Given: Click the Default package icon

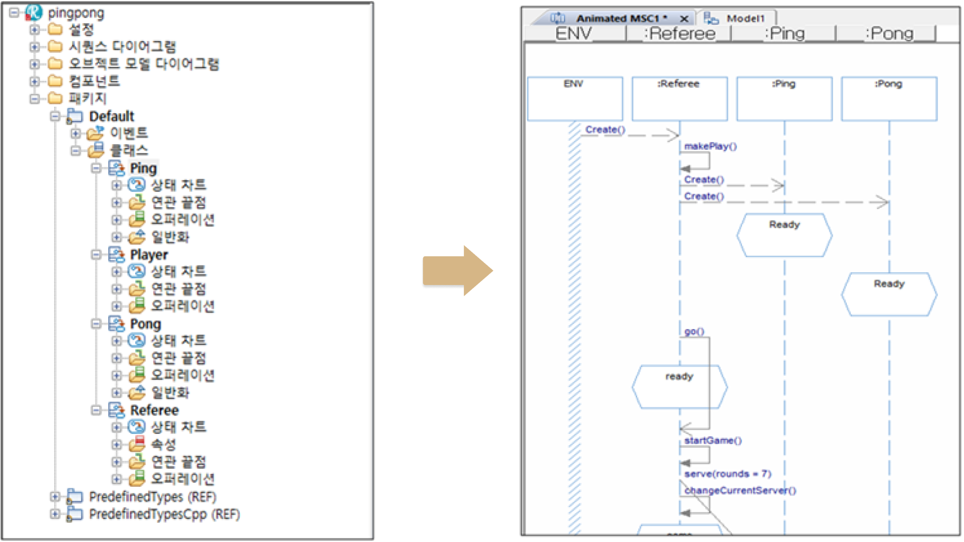Looking at the screenshot, I should pos(74,117).
